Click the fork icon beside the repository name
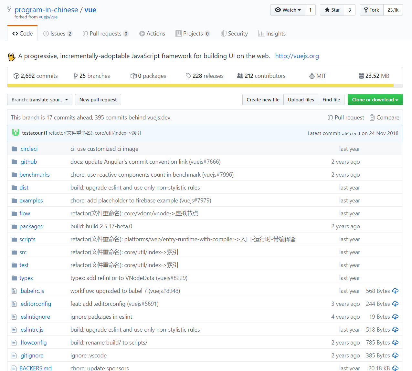This screenshot has height=371, width=412. point(9,9)
